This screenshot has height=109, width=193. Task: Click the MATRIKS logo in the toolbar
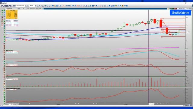pyautogui.click(x=6, y=6)
